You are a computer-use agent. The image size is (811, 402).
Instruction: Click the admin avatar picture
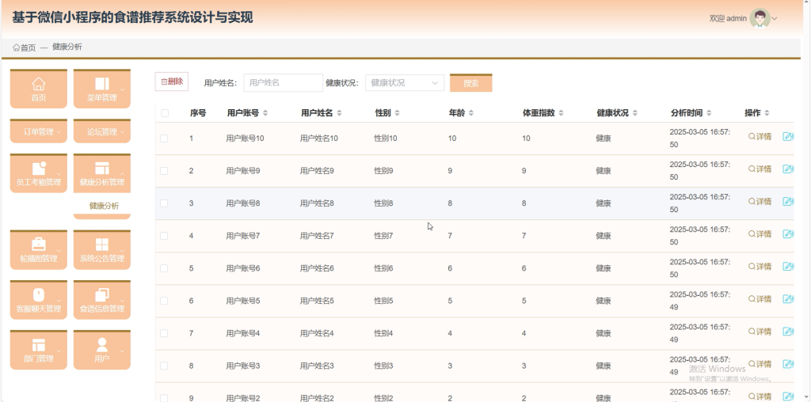pyautogui.click(x=760, y=18)
